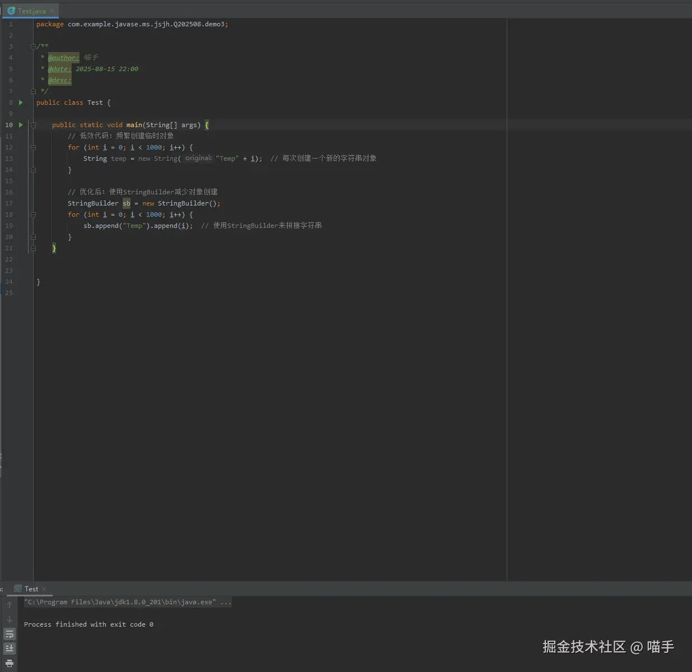
Task: Collapse the Javadoc comment at line 3
Action: pos(33,46)
